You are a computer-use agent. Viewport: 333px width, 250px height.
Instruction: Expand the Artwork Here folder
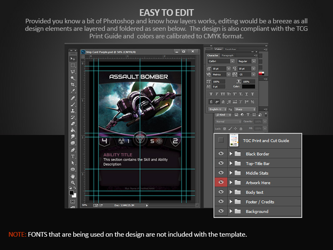tap(231, 182)
